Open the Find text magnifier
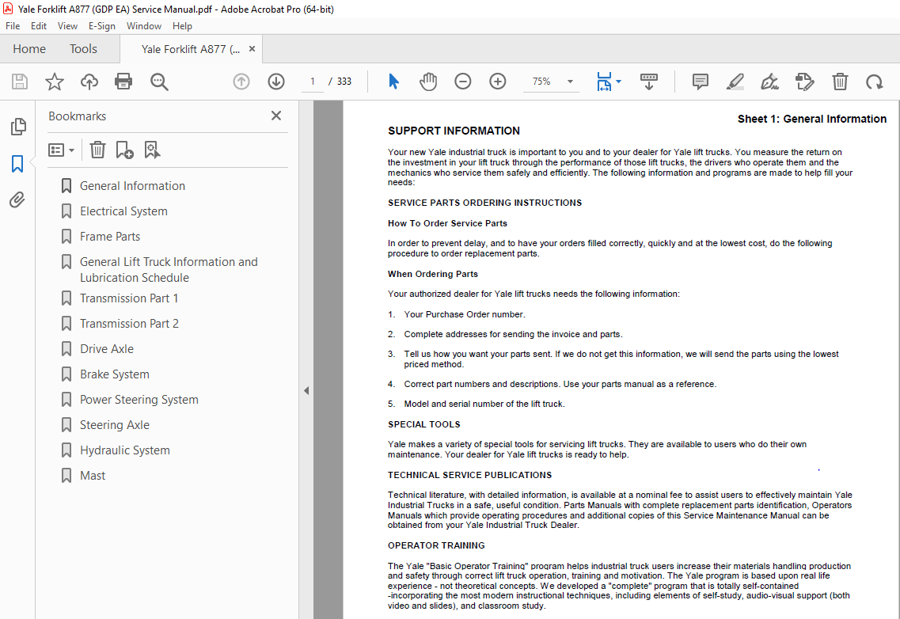Viewport: 900px width, 619px height. click(x=159, y=82)
